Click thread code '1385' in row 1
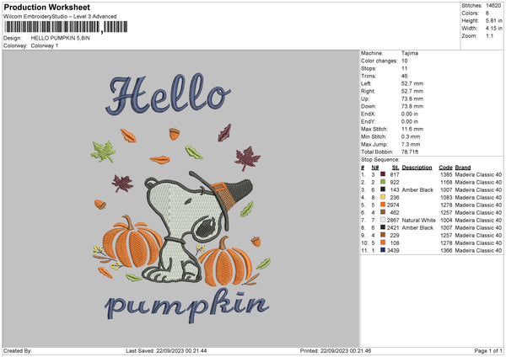The height and width of the screenshot is (357, 506). 446,174
